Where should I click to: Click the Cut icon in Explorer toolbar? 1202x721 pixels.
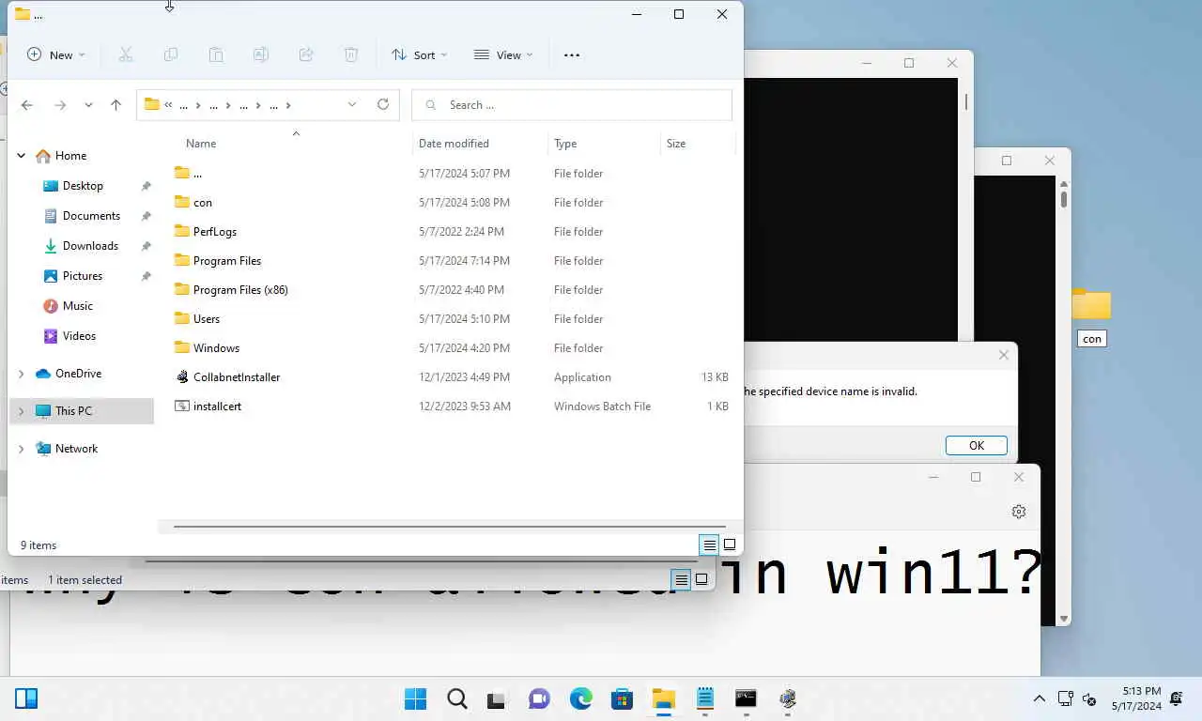coord(126,55)
